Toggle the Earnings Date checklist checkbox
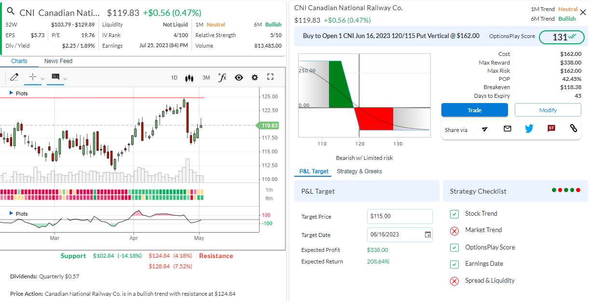The image size is (590, 301). coord(454,264)
